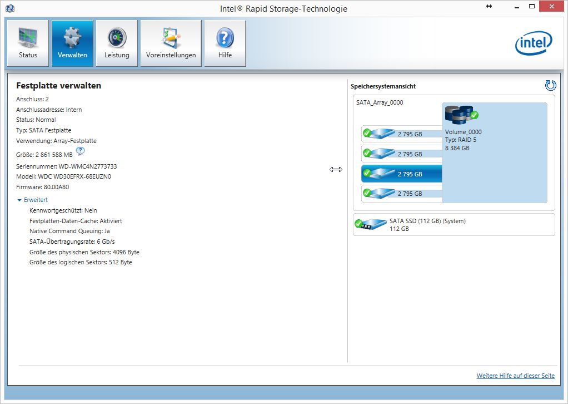Screen dimensions: 568x404
Task: Click the Status: Normal line
Action: coord(36,120)
